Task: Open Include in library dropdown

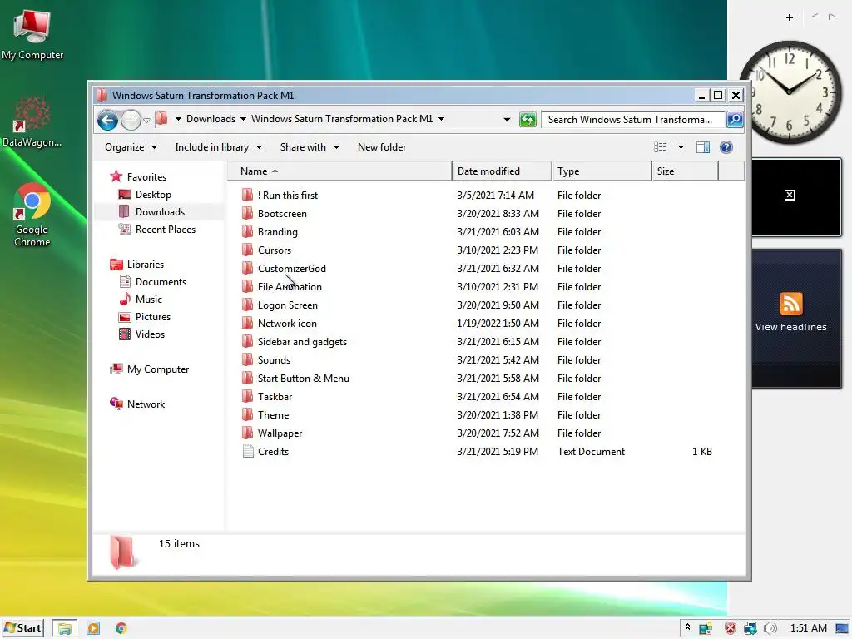Action: [x=219, y=147]
